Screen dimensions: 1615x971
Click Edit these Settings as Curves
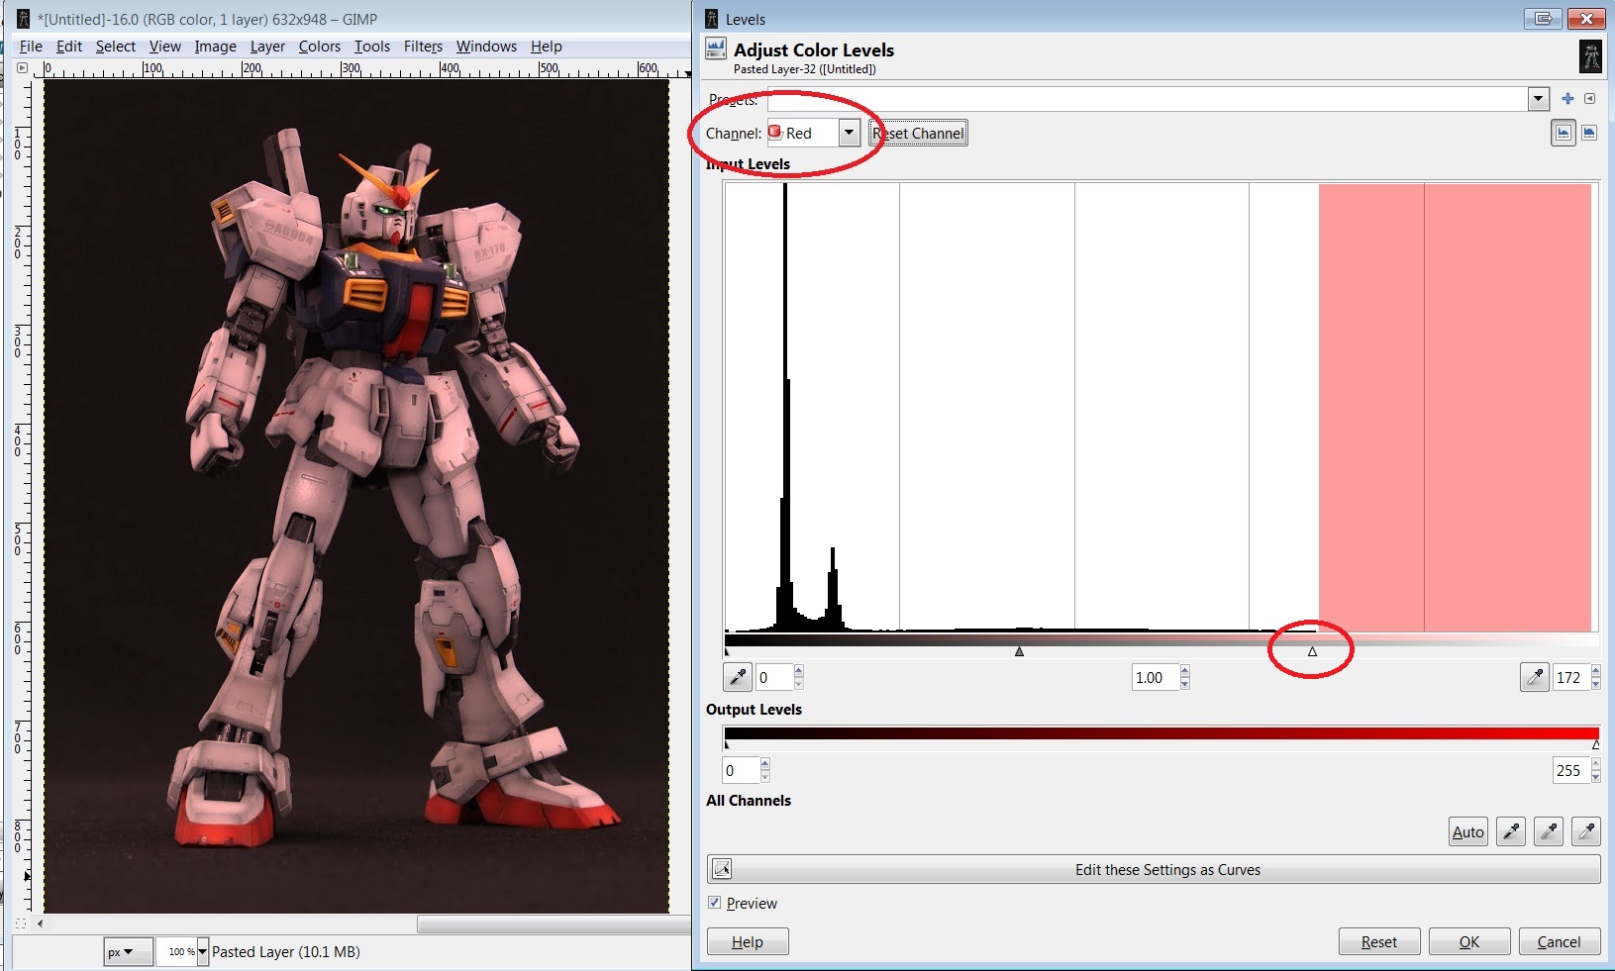(x=1154, y=869)
